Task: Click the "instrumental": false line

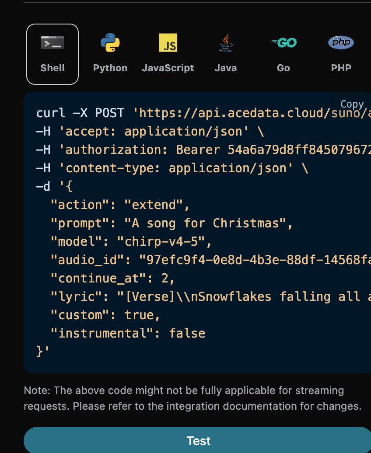Action: [128, 334]
